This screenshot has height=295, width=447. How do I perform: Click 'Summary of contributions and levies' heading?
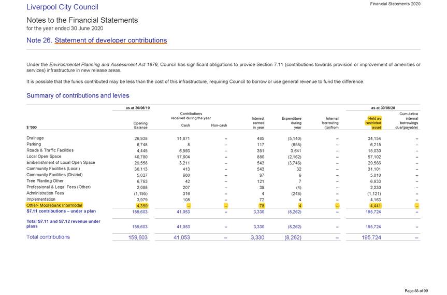78,95
